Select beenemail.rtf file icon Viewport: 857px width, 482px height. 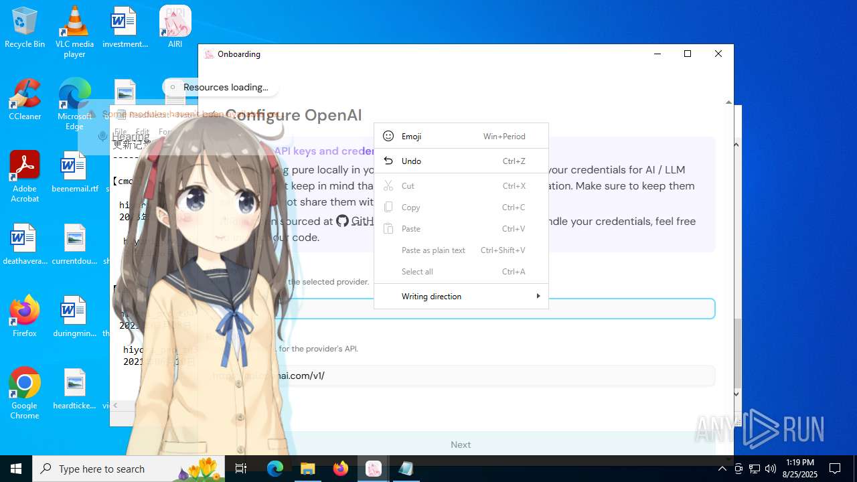pyautogui.click(x=74, y=172)
